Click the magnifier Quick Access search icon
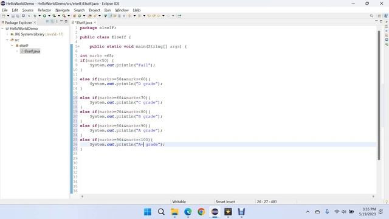The width and height of the screenshot is (389, 219). [371, 16]
